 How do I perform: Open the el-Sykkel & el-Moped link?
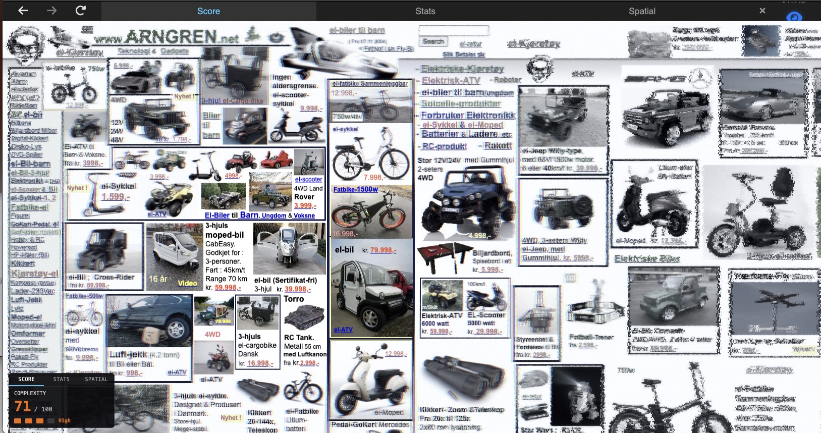(x=463, y=125)
